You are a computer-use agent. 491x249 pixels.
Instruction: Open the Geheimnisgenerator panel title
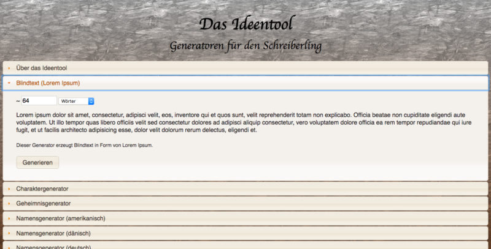tap(44, 203)
